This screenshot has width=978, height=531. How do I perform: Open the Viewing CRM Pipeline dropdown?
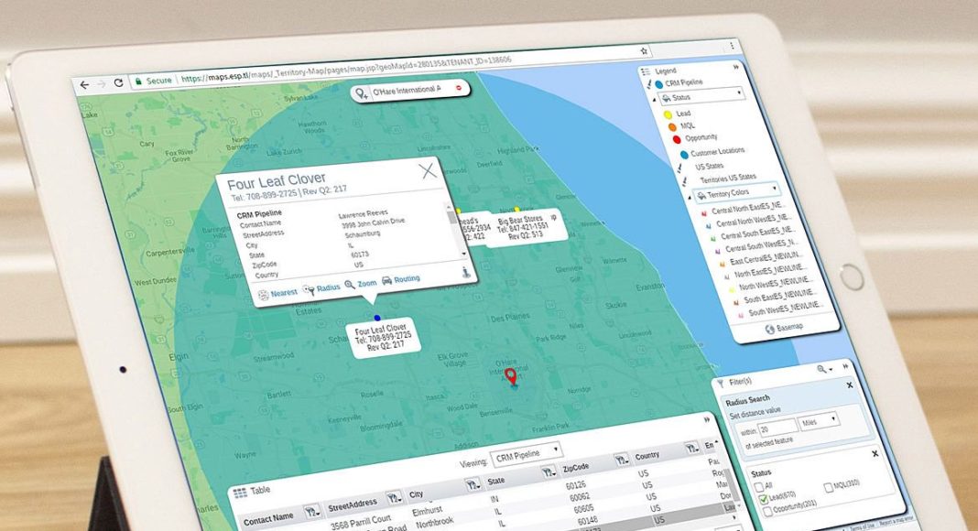point(527,453)
